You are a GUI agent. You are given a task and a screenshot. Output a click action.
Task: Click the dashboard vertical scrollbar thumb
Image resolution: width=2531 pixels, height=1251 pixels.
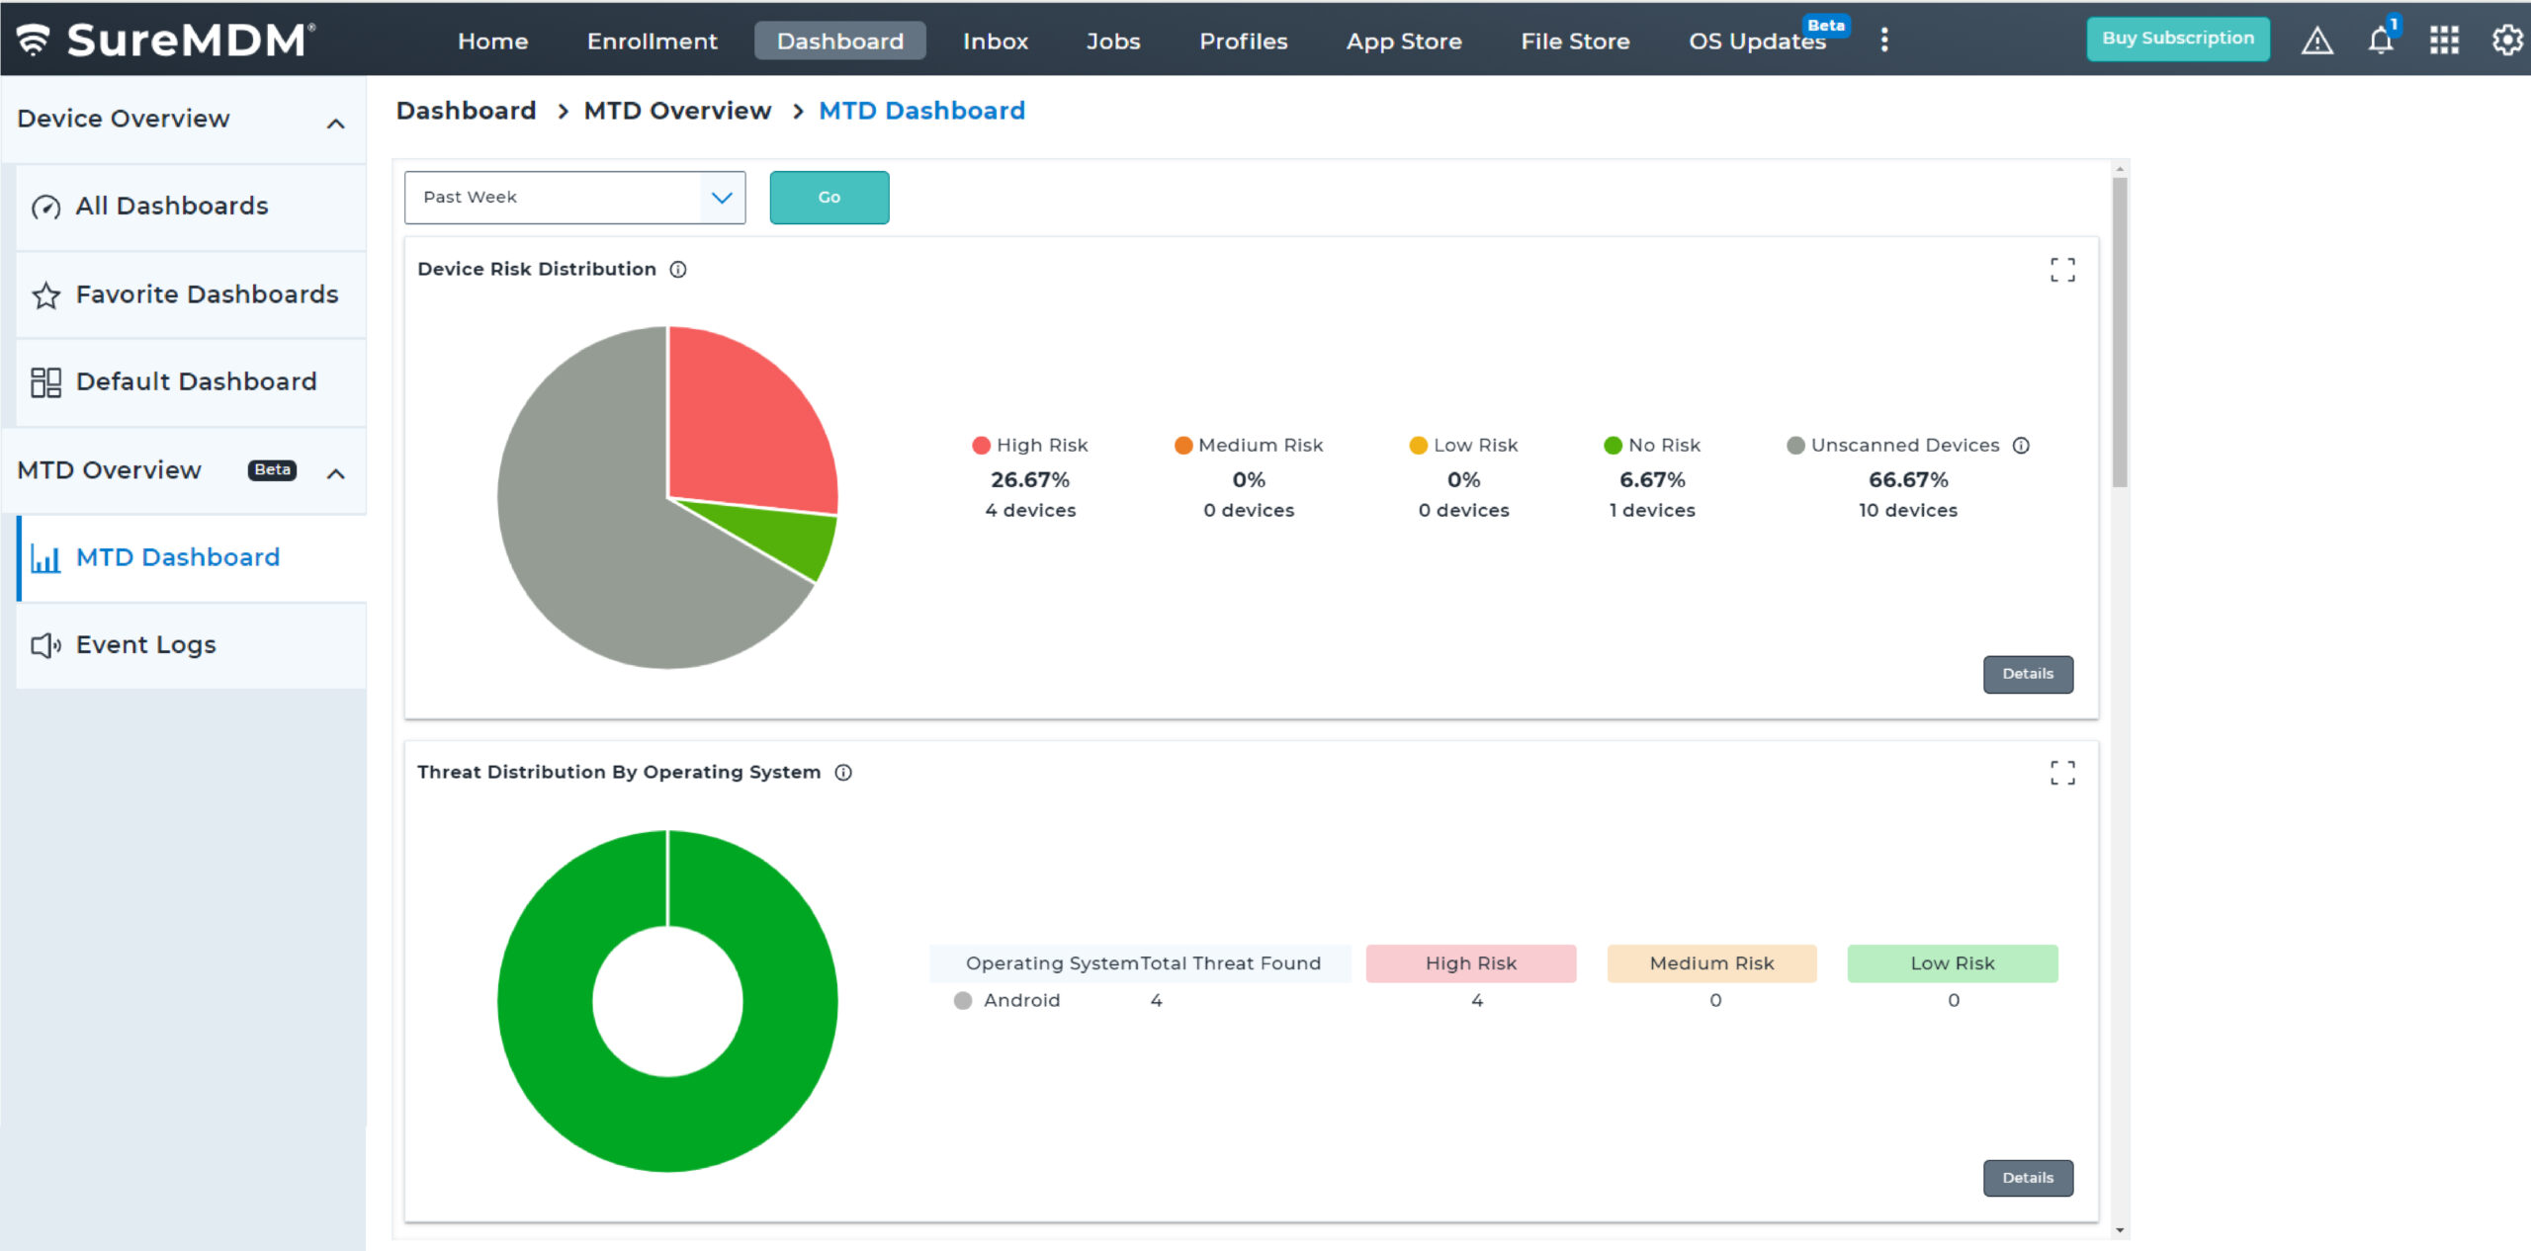pos(2119,332)
